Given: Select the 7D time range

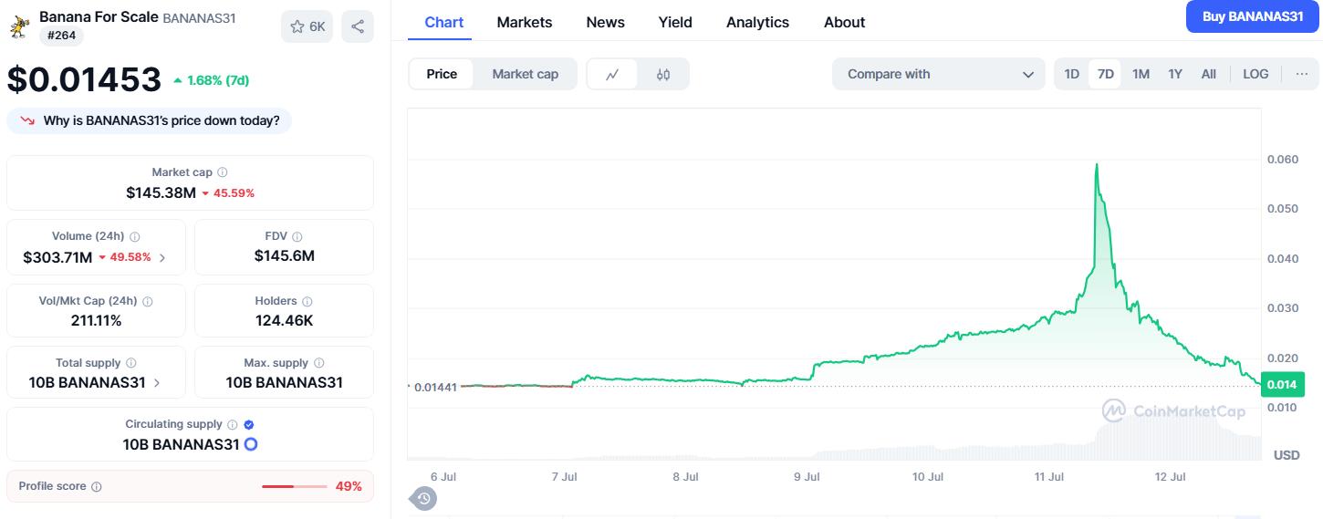Looking at the screenshot, I should pyautogui.click(x=1105, y=74).
